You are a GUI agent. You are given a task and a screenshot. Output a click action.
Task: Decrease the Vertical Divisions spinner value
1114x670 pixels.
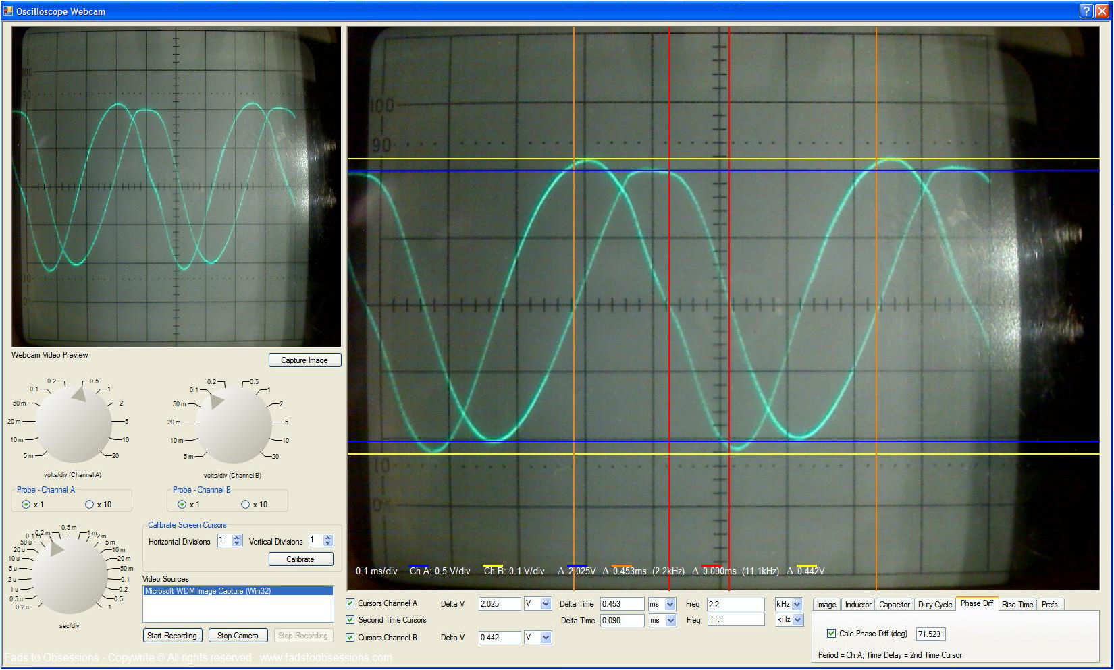(328, 543)
